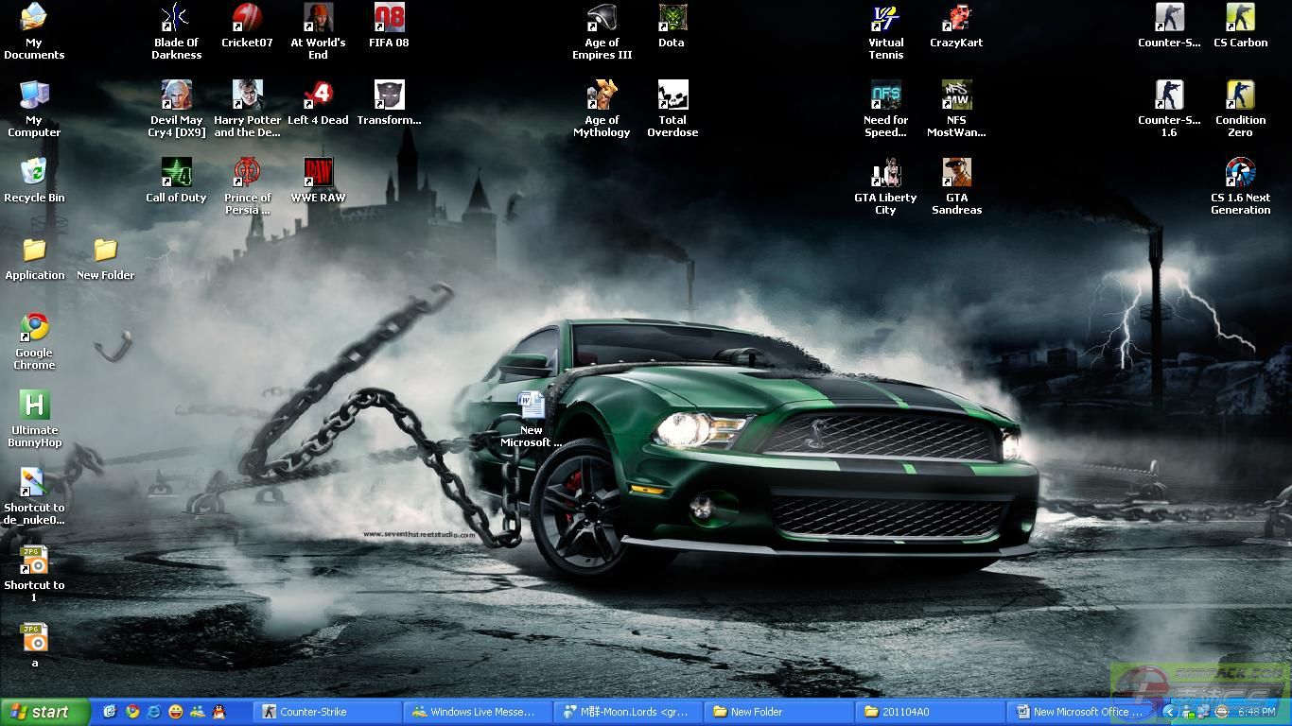Viewport: 1292px width, 726px height.
Task: Click Internet Explorer in Quick Launch bar
Action: [153, 712]
